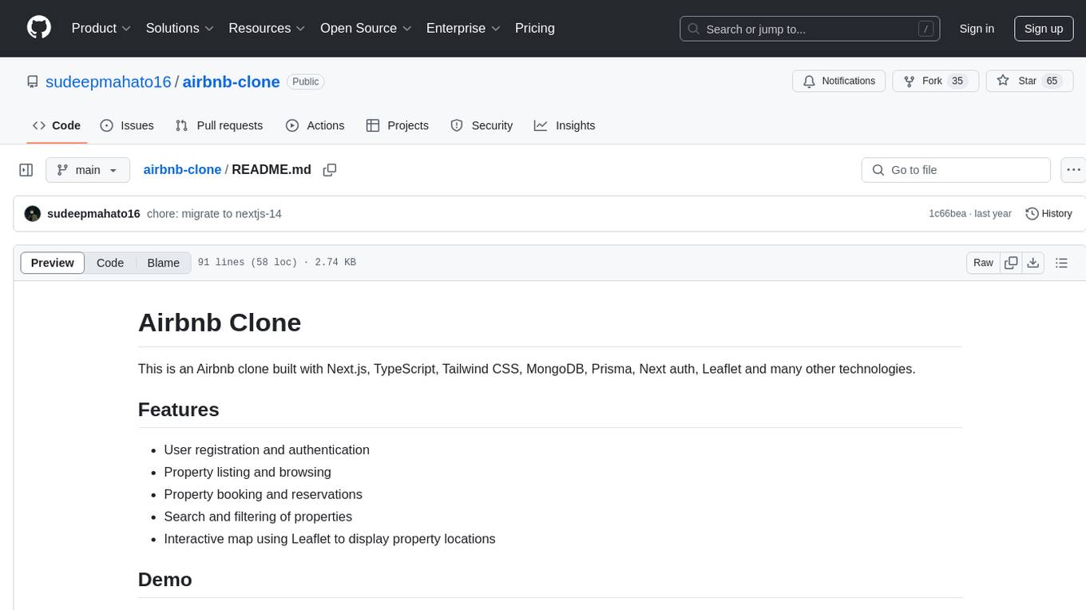Switch to Blame view
Image resolution: width=1086 pixels, height=610 pixels.
click(163, 263)
